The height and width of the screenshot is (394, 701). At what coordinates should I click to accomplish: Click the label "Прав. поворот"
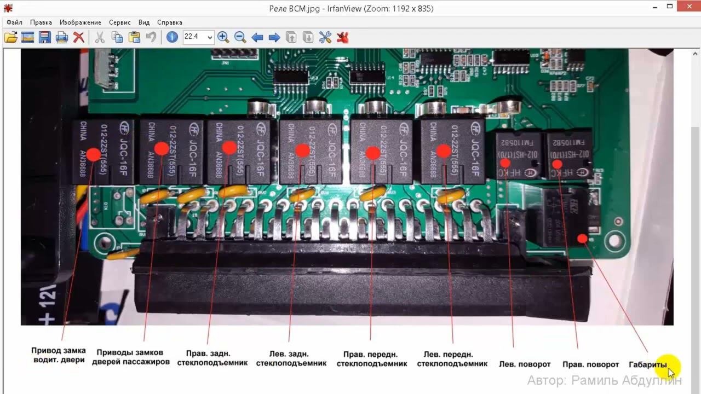[591, 364]
